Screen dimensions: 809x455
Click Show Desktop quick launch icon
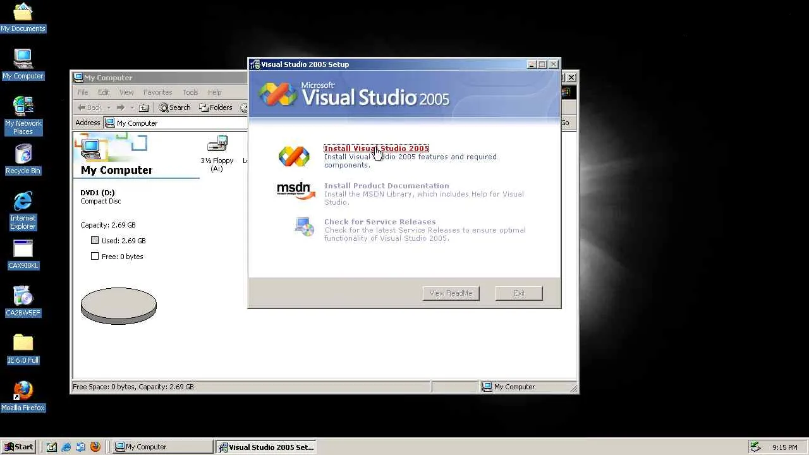tap(52, 447)
